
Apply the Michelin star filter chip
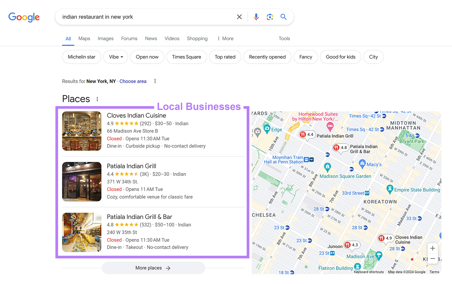(x=82, y=57)
